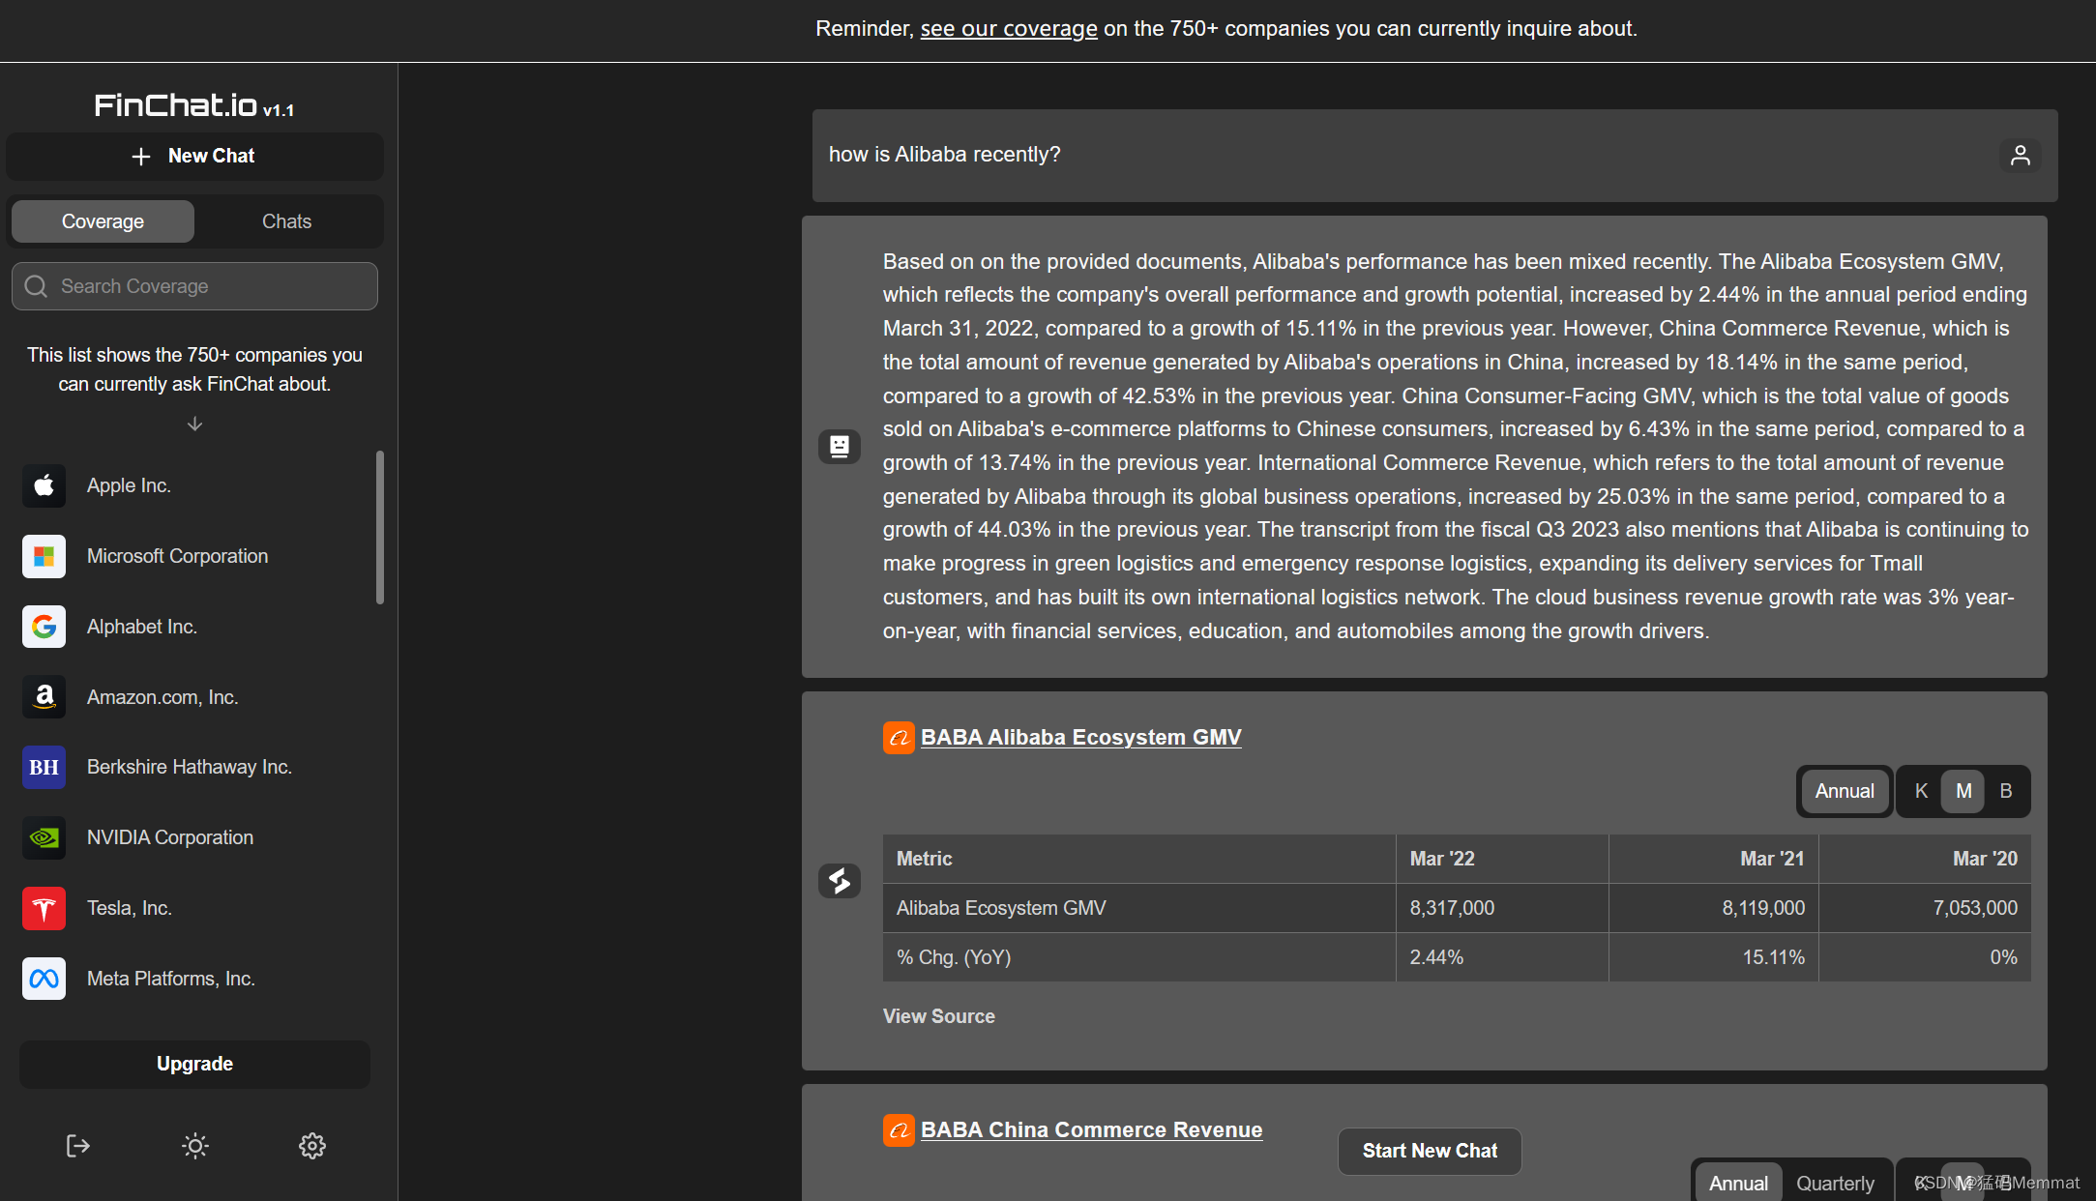
Task: Select K units for Ecosystem GMV table
Action: 1921,791
